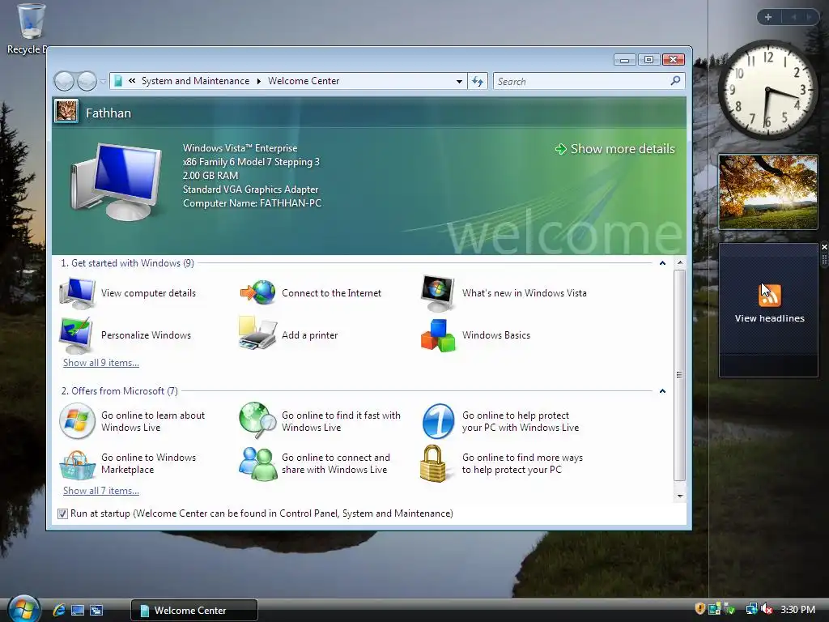The image size is (829, 622).
Task: Open What's new in Windows Vista
Action: [x=504, y=293]
